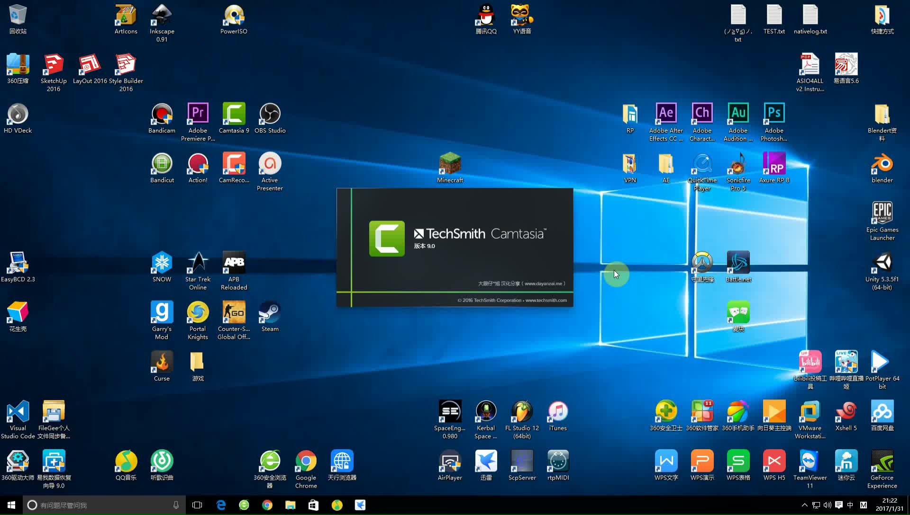This screenshot has width=910, height=515.
Task: Select the Xshell 5 shortcut
Action: [846, 416]
